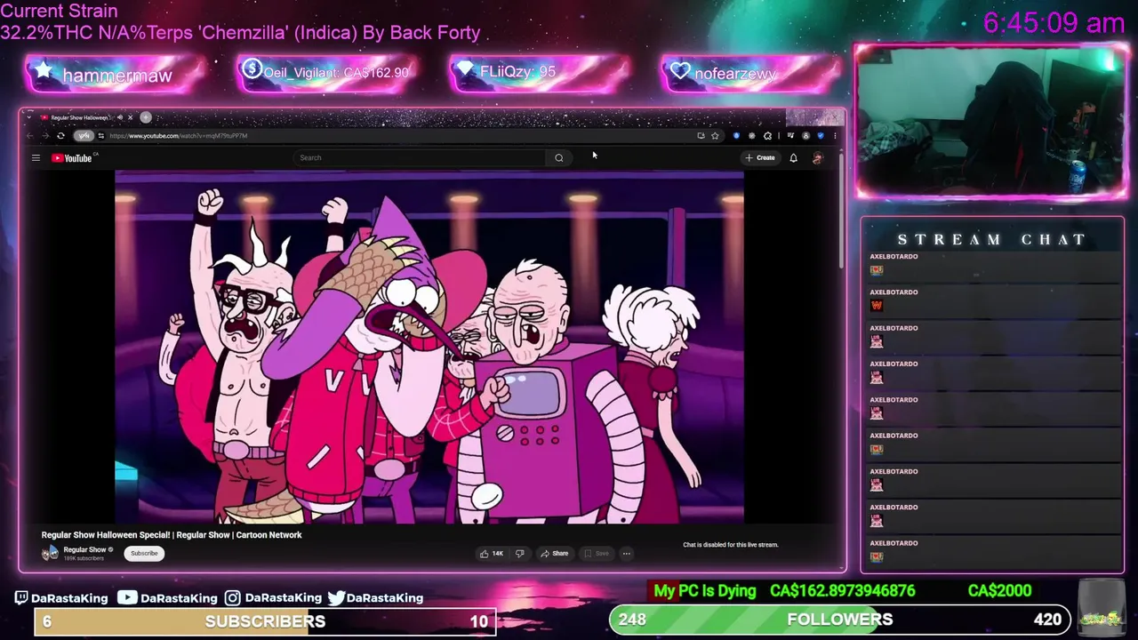1138x640 pixels.
Task: Open the Regular Show channel name link
Action: tap(84, 549)
